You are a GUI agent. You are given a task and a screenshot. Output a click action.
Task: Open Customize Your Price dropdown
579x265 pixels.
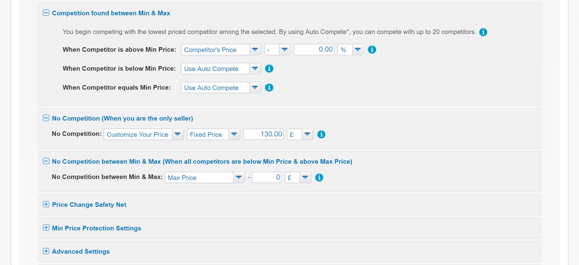click(144, 134)
